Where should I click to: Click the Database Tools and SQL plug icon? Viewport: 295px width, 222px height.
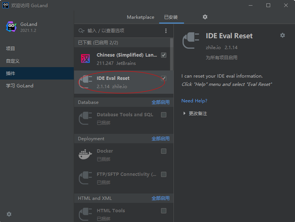tap(85, 118)
